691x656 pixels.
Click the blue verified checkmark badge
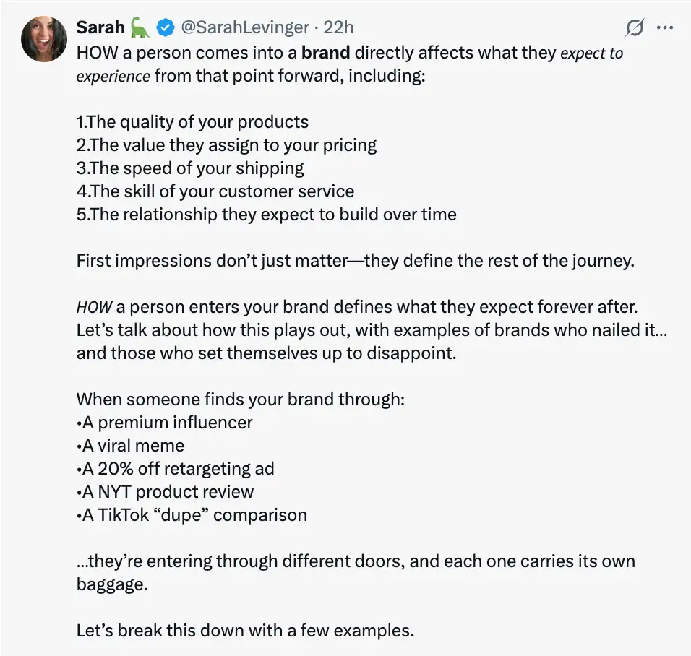point(166,27)
